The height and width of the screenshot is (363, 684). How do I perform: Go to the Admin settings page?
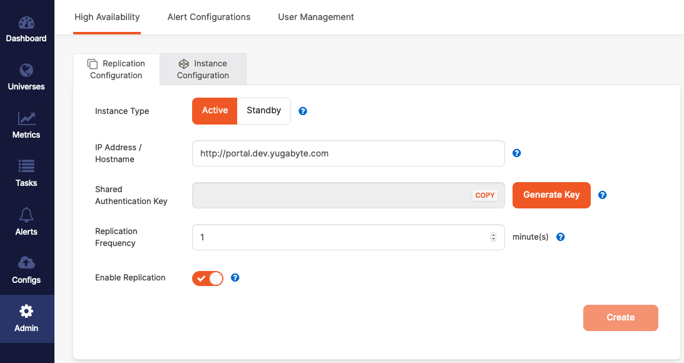pyautogui.click(x=26, y=319)
